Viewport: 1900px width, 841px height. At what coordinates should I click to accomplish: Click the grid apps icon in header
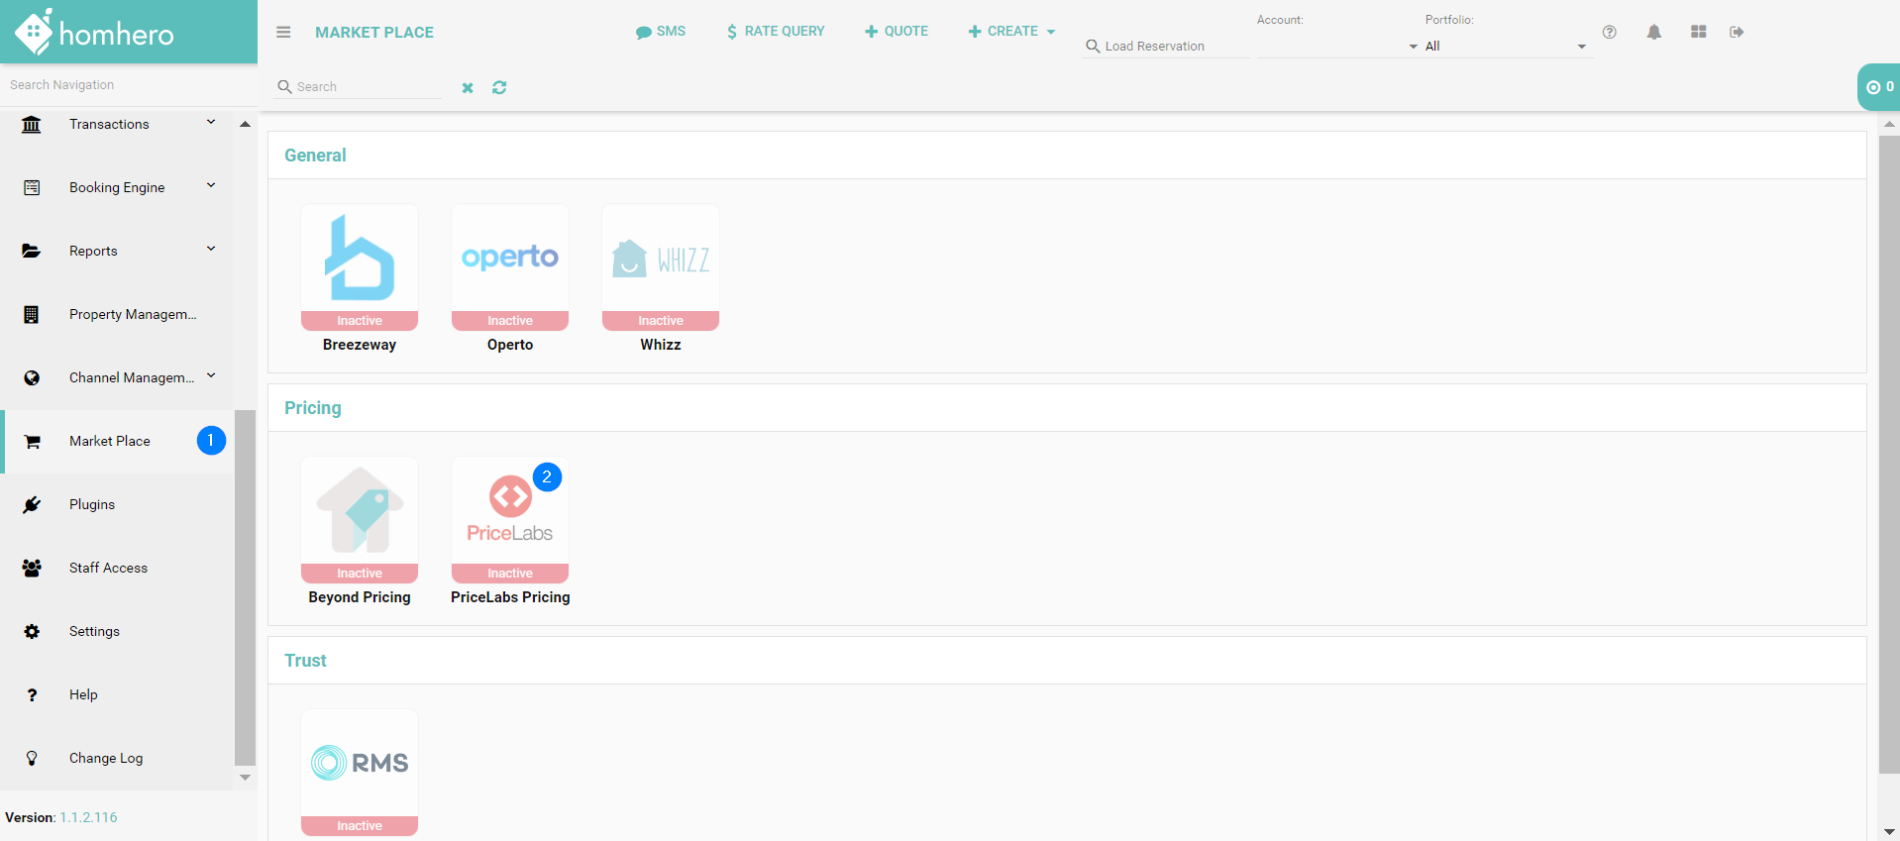(1698, 32)
